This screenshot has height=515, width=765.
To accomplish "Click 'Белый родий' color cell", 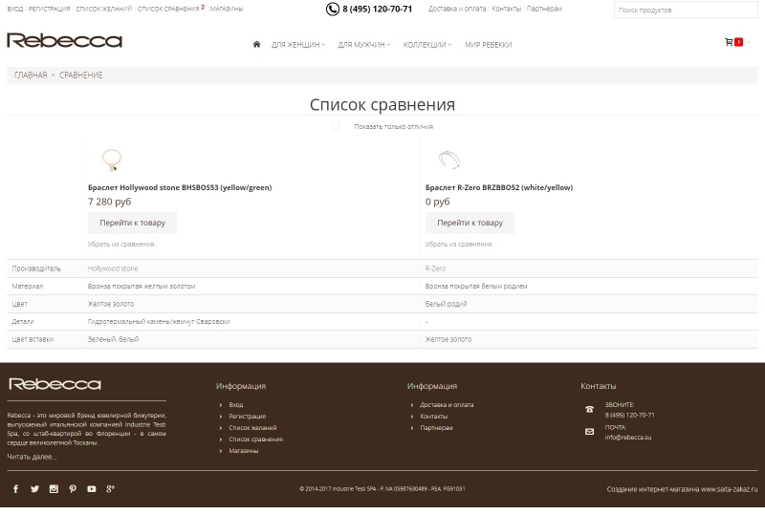I will coord(446,304).
